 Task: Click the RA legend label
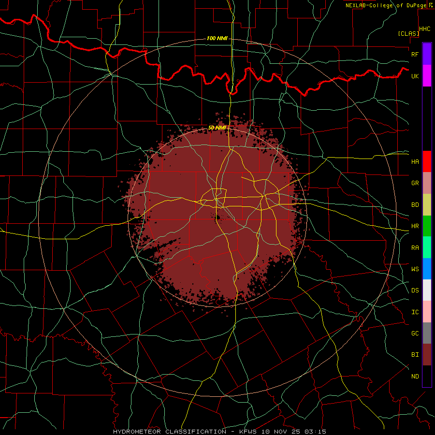415,248
